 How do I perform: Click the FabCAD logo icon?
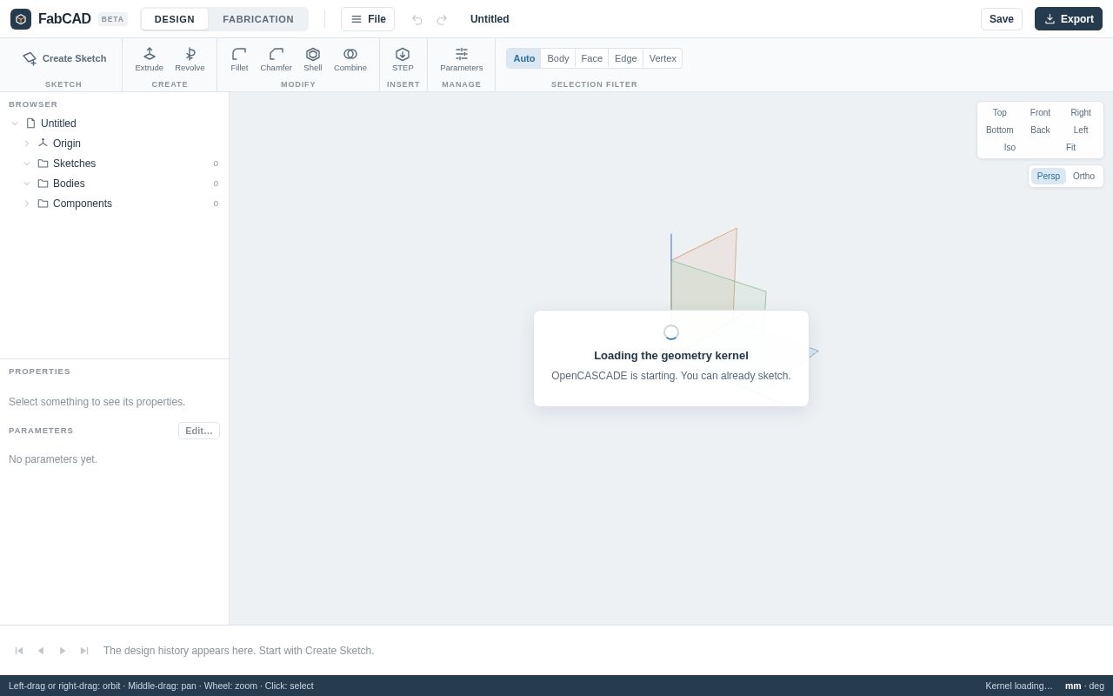[21, 19]
